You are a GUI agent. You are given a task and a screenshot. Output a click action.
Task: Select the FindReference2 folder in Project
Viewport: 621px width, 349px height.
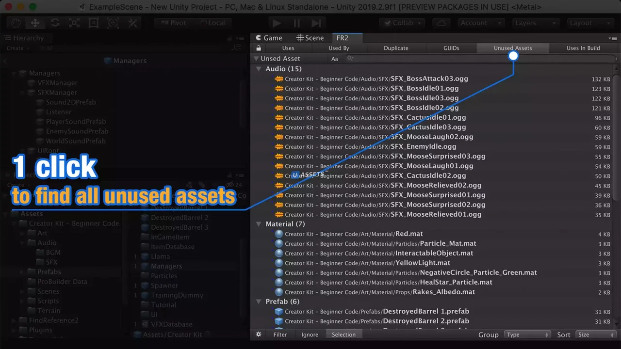coord(53,320)
